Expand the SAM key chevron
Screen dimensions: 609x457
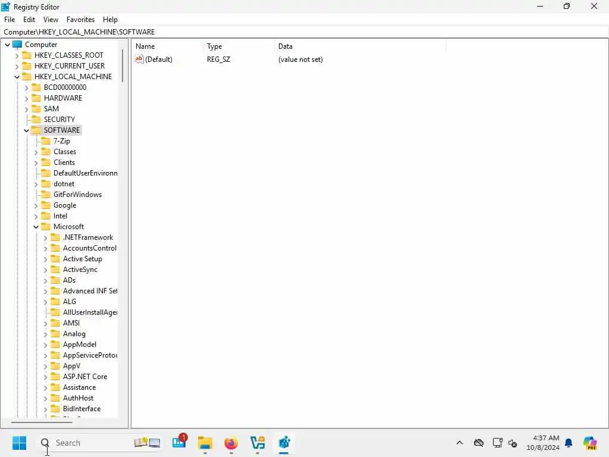click(x=26, y=109)
